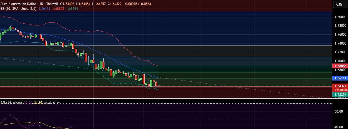Click the purple RSI value 32.23
The height and width of the screenshot is (129, 348).
click(x=28, y=103)
